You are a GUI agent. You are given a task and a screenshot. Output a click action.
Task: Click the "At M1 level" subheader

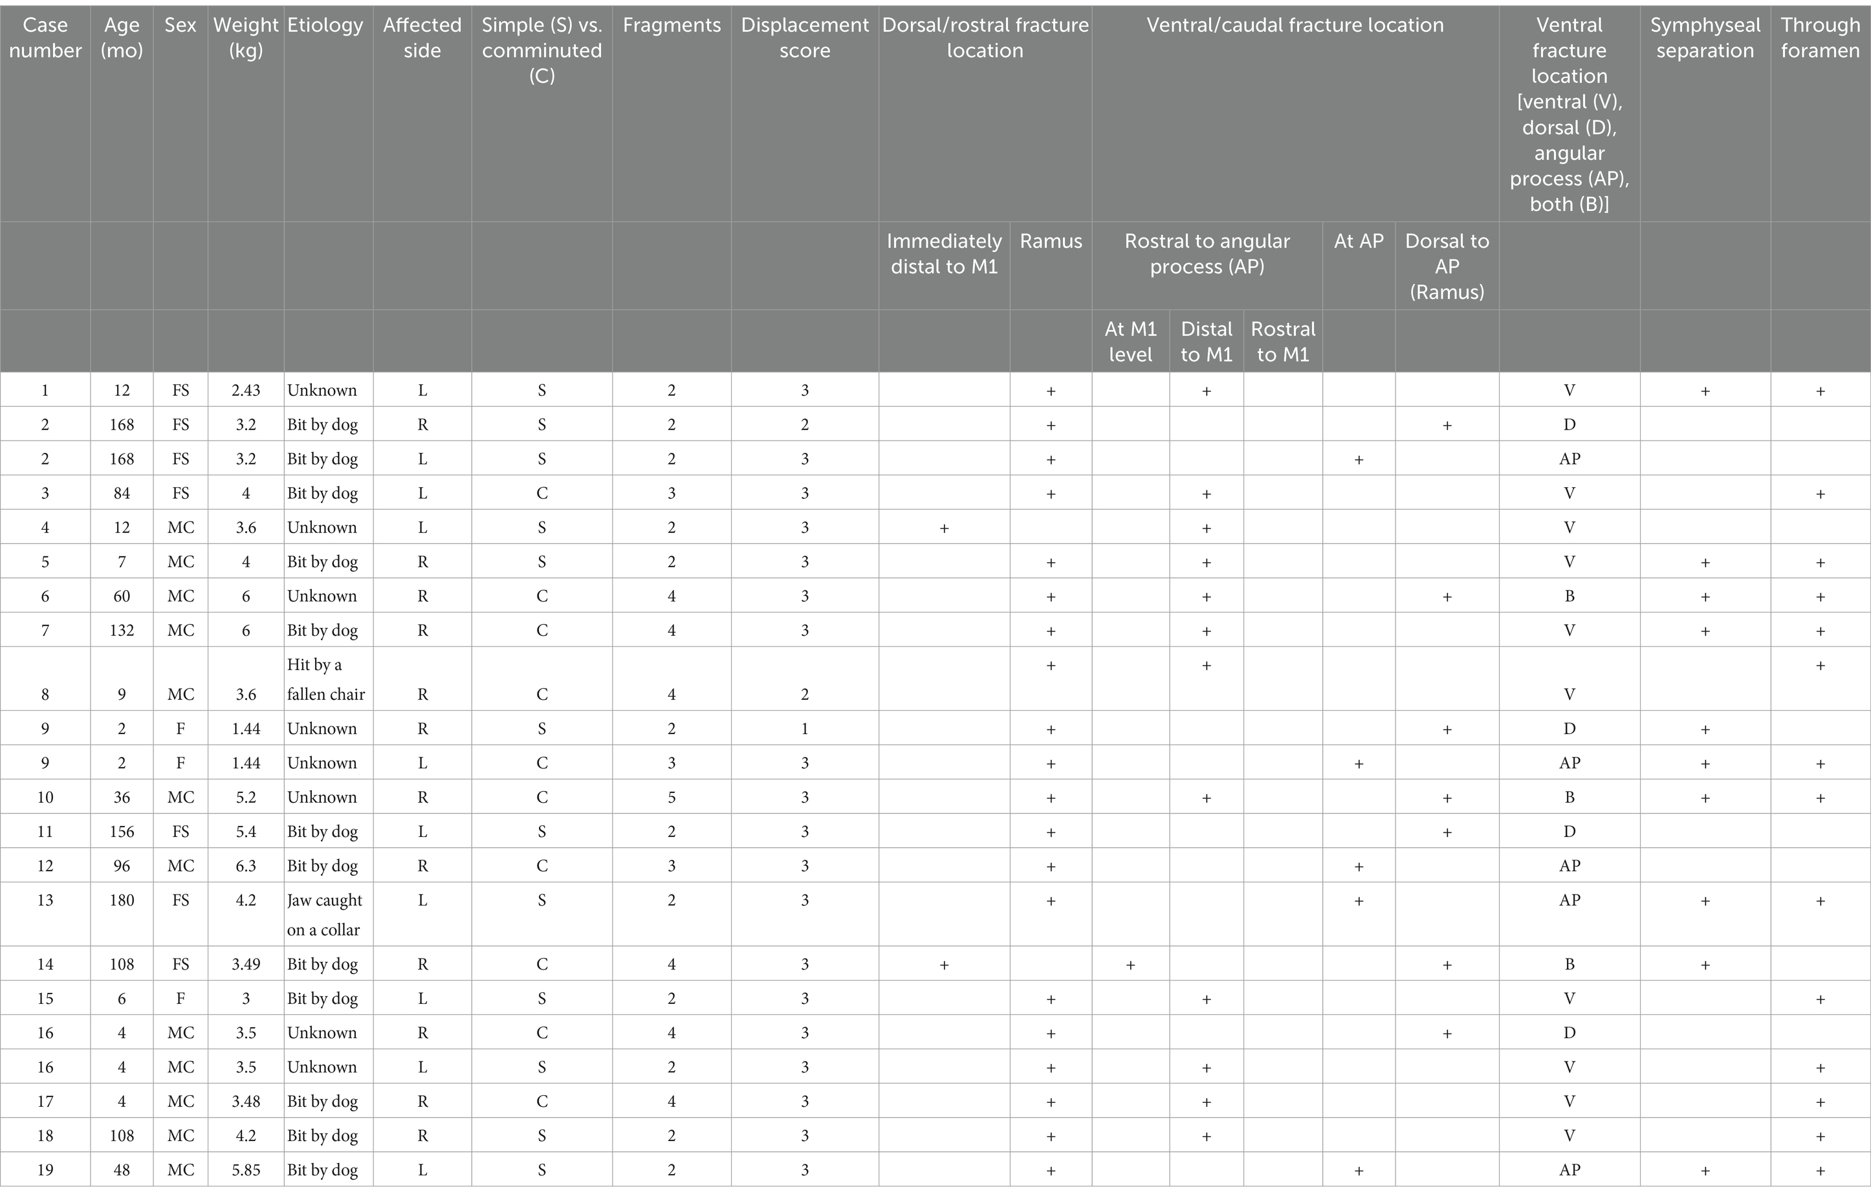[x=1130, y=342]
